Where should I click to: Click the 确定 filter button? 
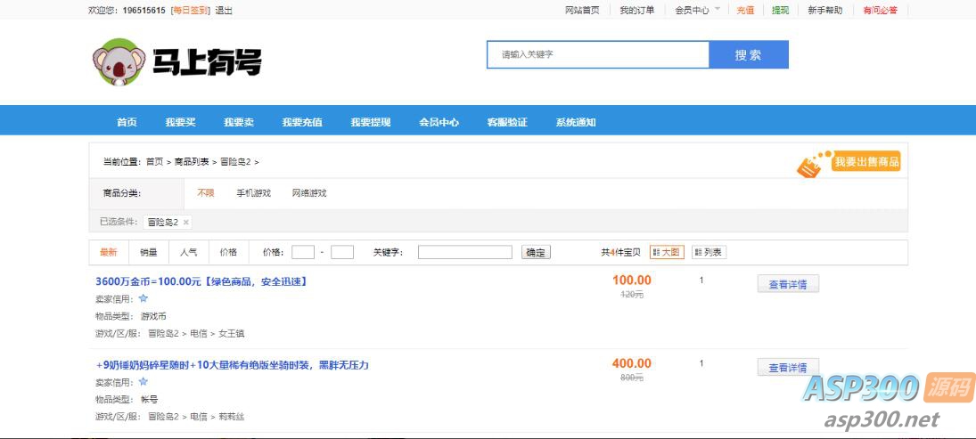[x=536, y=253]
